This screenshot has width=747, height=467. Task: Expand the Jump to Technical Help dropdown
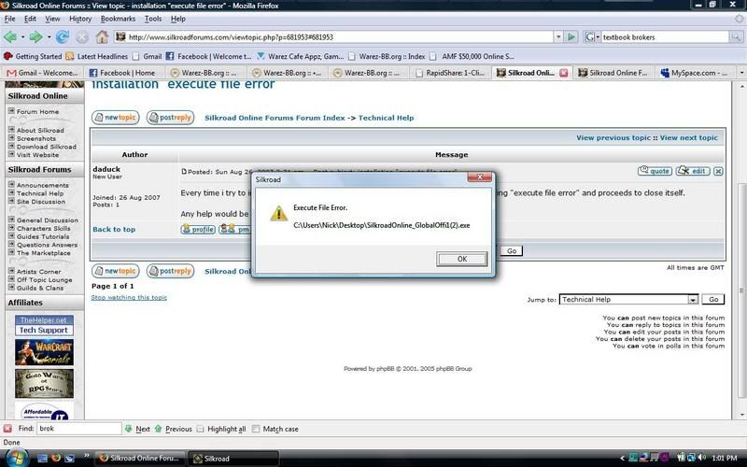tap(693, 300)
